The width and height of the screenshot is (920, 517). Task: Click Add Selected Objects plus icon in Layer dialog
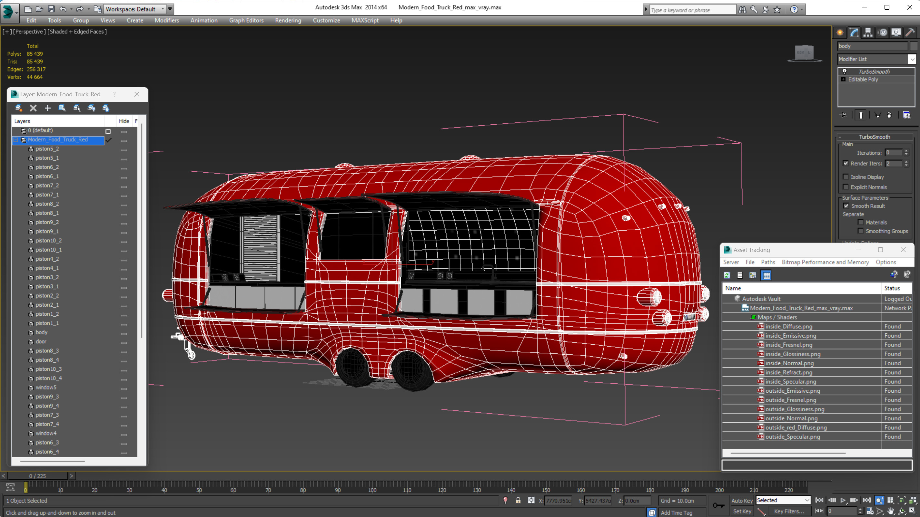[47, 108]
